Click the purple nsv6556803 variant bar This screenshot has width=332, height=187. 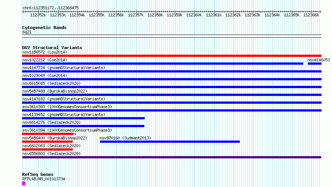pos(172,157)
